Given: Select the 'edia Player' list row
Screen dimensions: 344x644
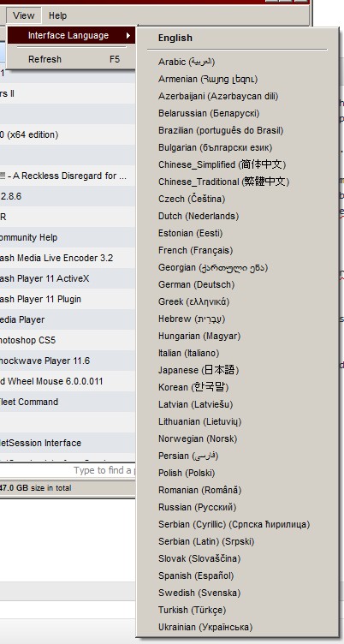Looking at the screenshot, I should [68, 319].
